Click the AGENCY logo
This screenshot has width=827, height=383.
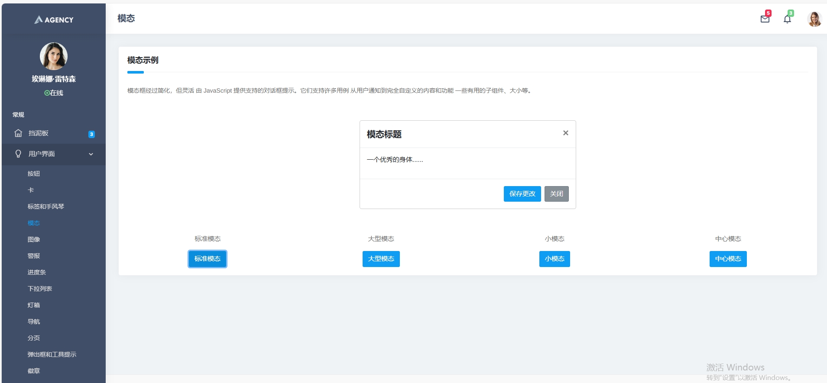click(54, 19)
